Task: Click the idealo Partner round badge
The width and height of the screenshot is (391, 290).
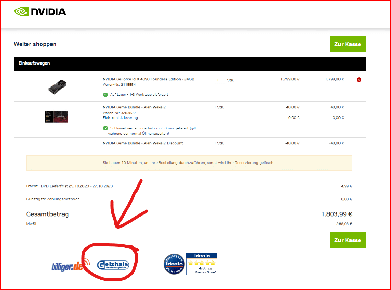Action: (174, 264)
